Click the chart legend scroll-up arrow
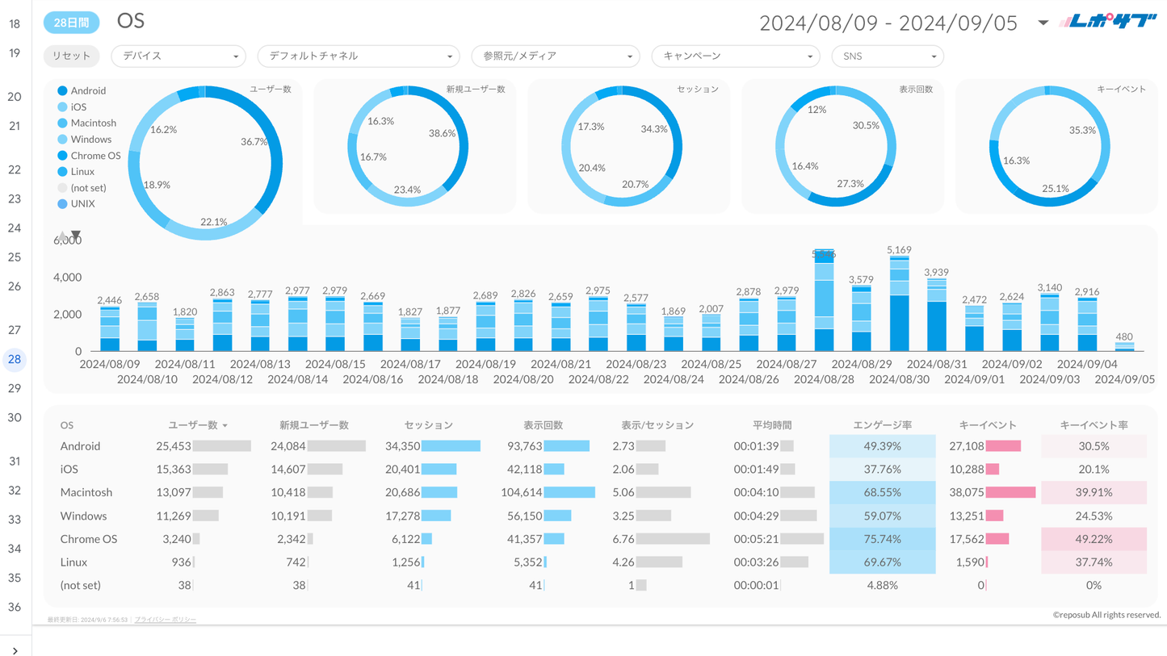The width and height of the screenshot is (1167, 656). (62, 236)
